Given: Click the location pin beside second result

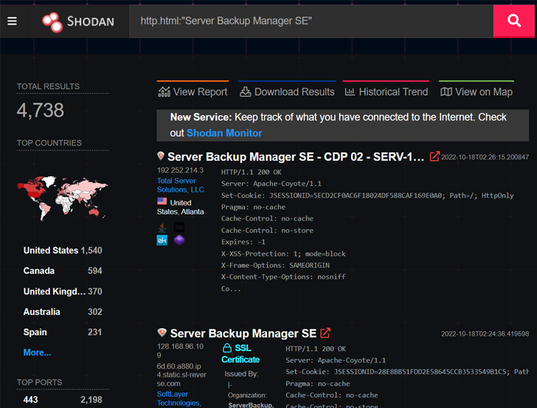Looking at the screenshot, I should click(162, 333).
